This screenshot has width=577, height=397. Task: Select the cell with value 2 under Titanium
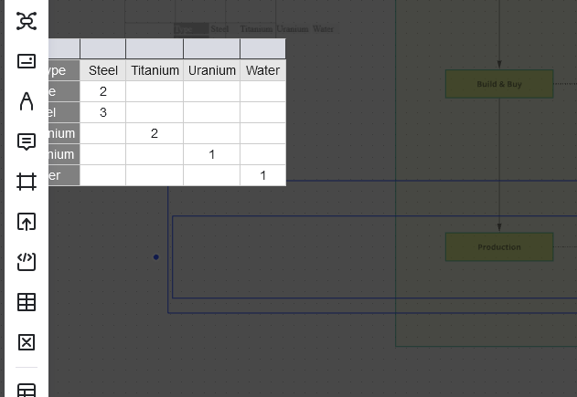155,133
